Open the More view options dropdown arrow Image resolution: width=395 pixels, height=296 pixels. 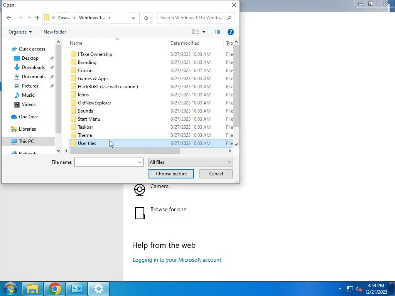click(x=204, y=32)
